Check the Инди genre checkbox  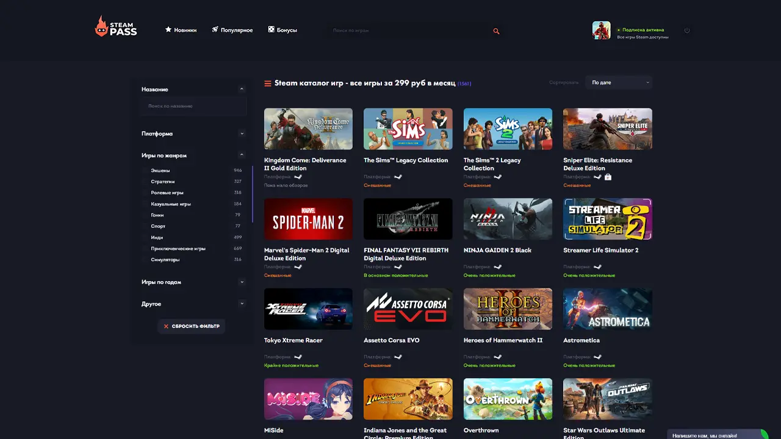[145, 238]
